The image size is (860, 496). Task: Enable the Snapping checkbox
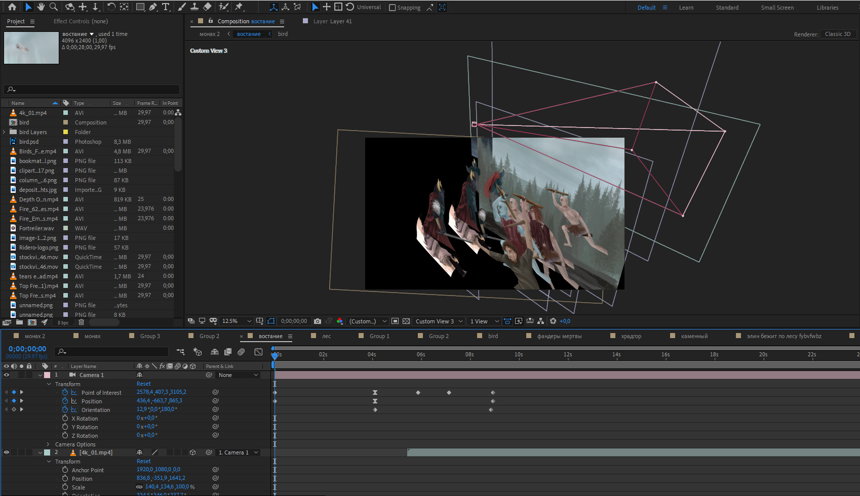[x=393, y=8]
